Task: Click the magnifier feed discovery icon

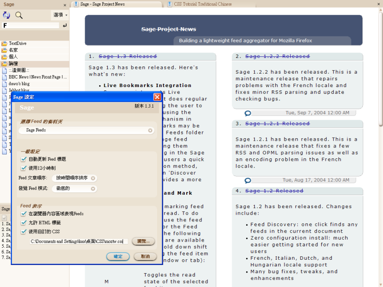Action: click(x=19, y=15)
